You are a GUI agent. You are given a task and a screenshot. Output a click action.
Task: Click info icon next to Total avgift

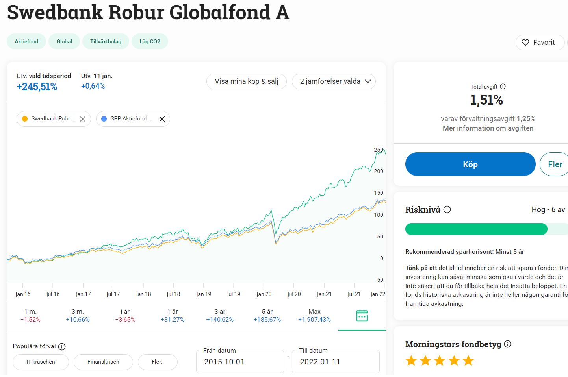click(x=503, y=87)
